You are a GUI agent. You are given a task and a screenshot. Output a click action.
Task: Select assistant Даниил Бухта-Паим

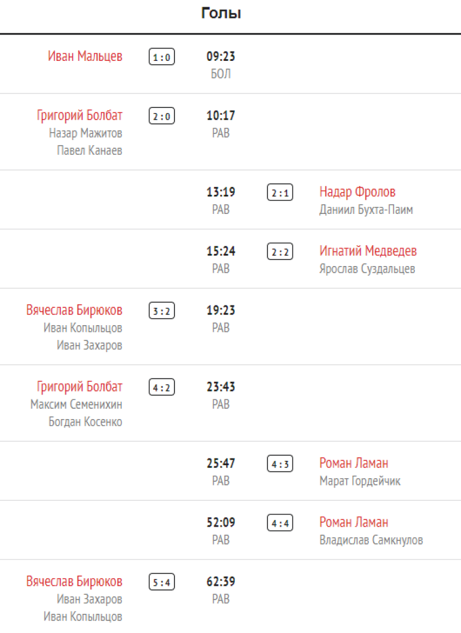tap(366, 210)
